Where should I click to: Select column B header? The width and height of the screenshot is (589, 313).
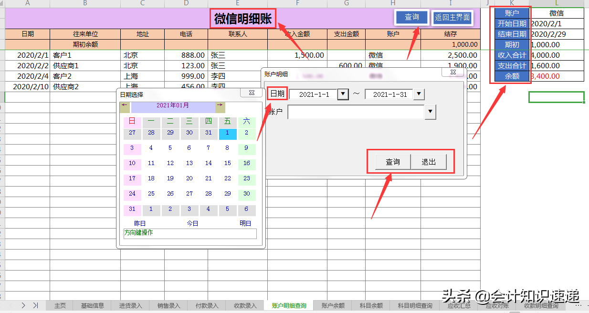(85, 3)
